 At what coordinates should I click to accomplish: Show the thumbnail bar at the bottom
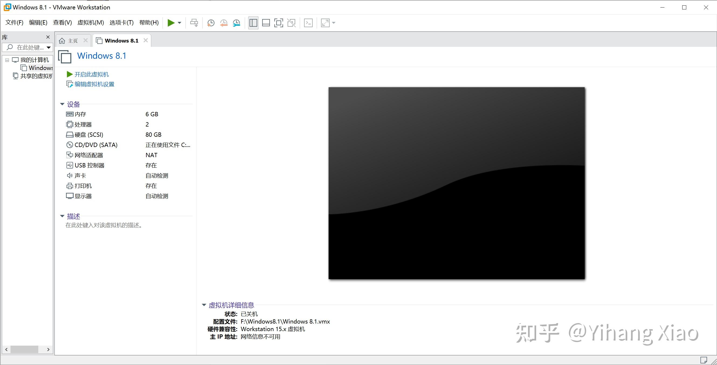[x=266, y=23]
